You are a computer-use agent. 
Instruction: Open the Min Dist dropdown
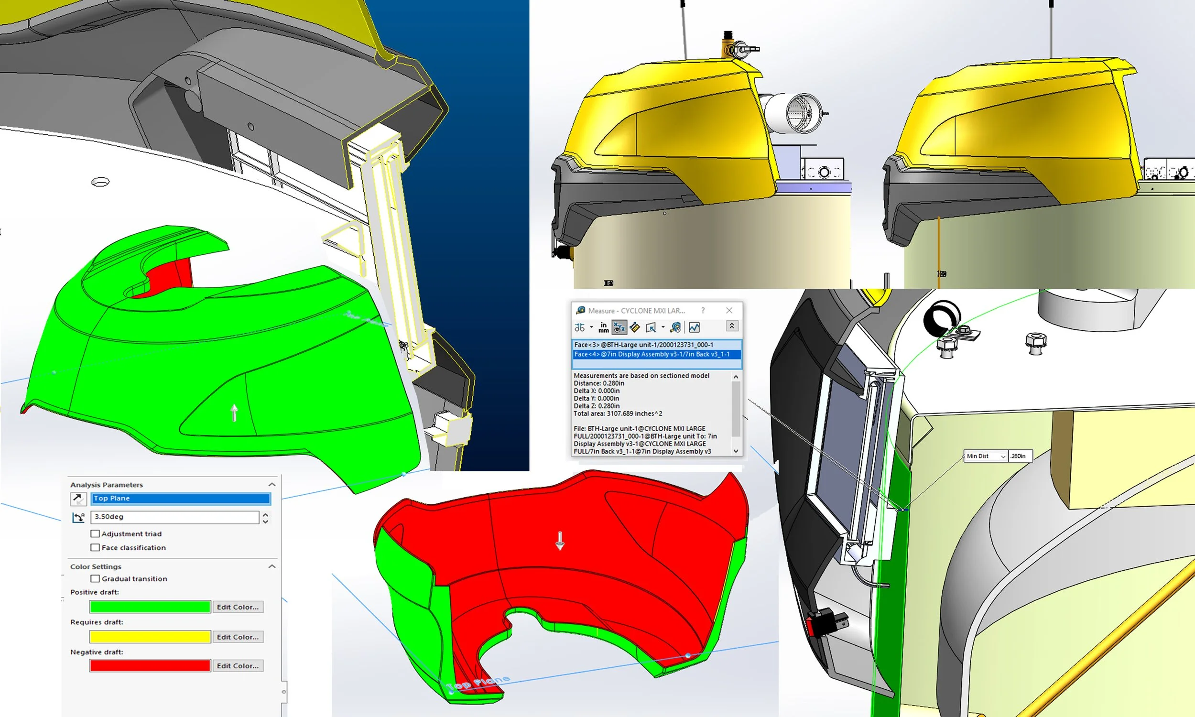pos(1003,456)
